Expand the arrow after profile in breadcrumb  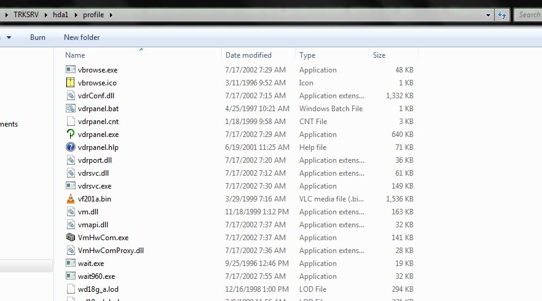coord(111,15)
